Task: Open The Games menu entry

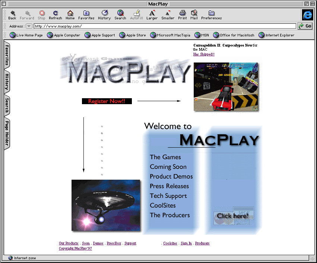Action: tap(165, 157)
